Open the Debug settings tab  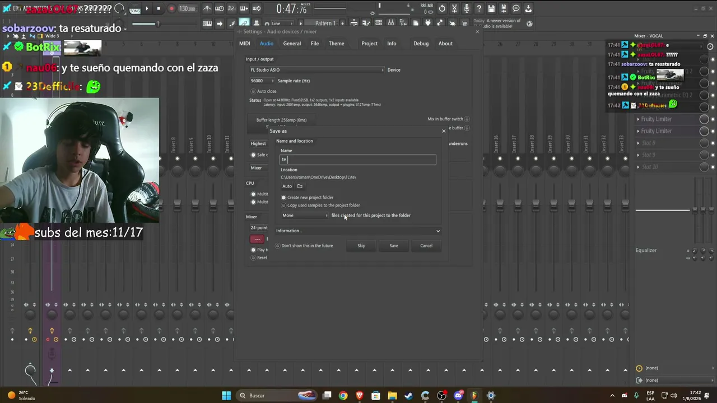point(421,44)
